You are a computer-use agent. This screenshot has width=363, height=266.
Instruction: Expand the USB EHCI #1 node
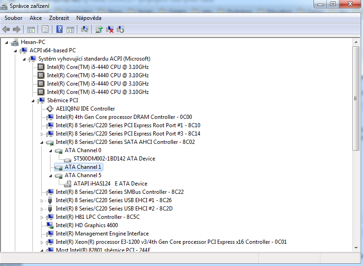42,201
